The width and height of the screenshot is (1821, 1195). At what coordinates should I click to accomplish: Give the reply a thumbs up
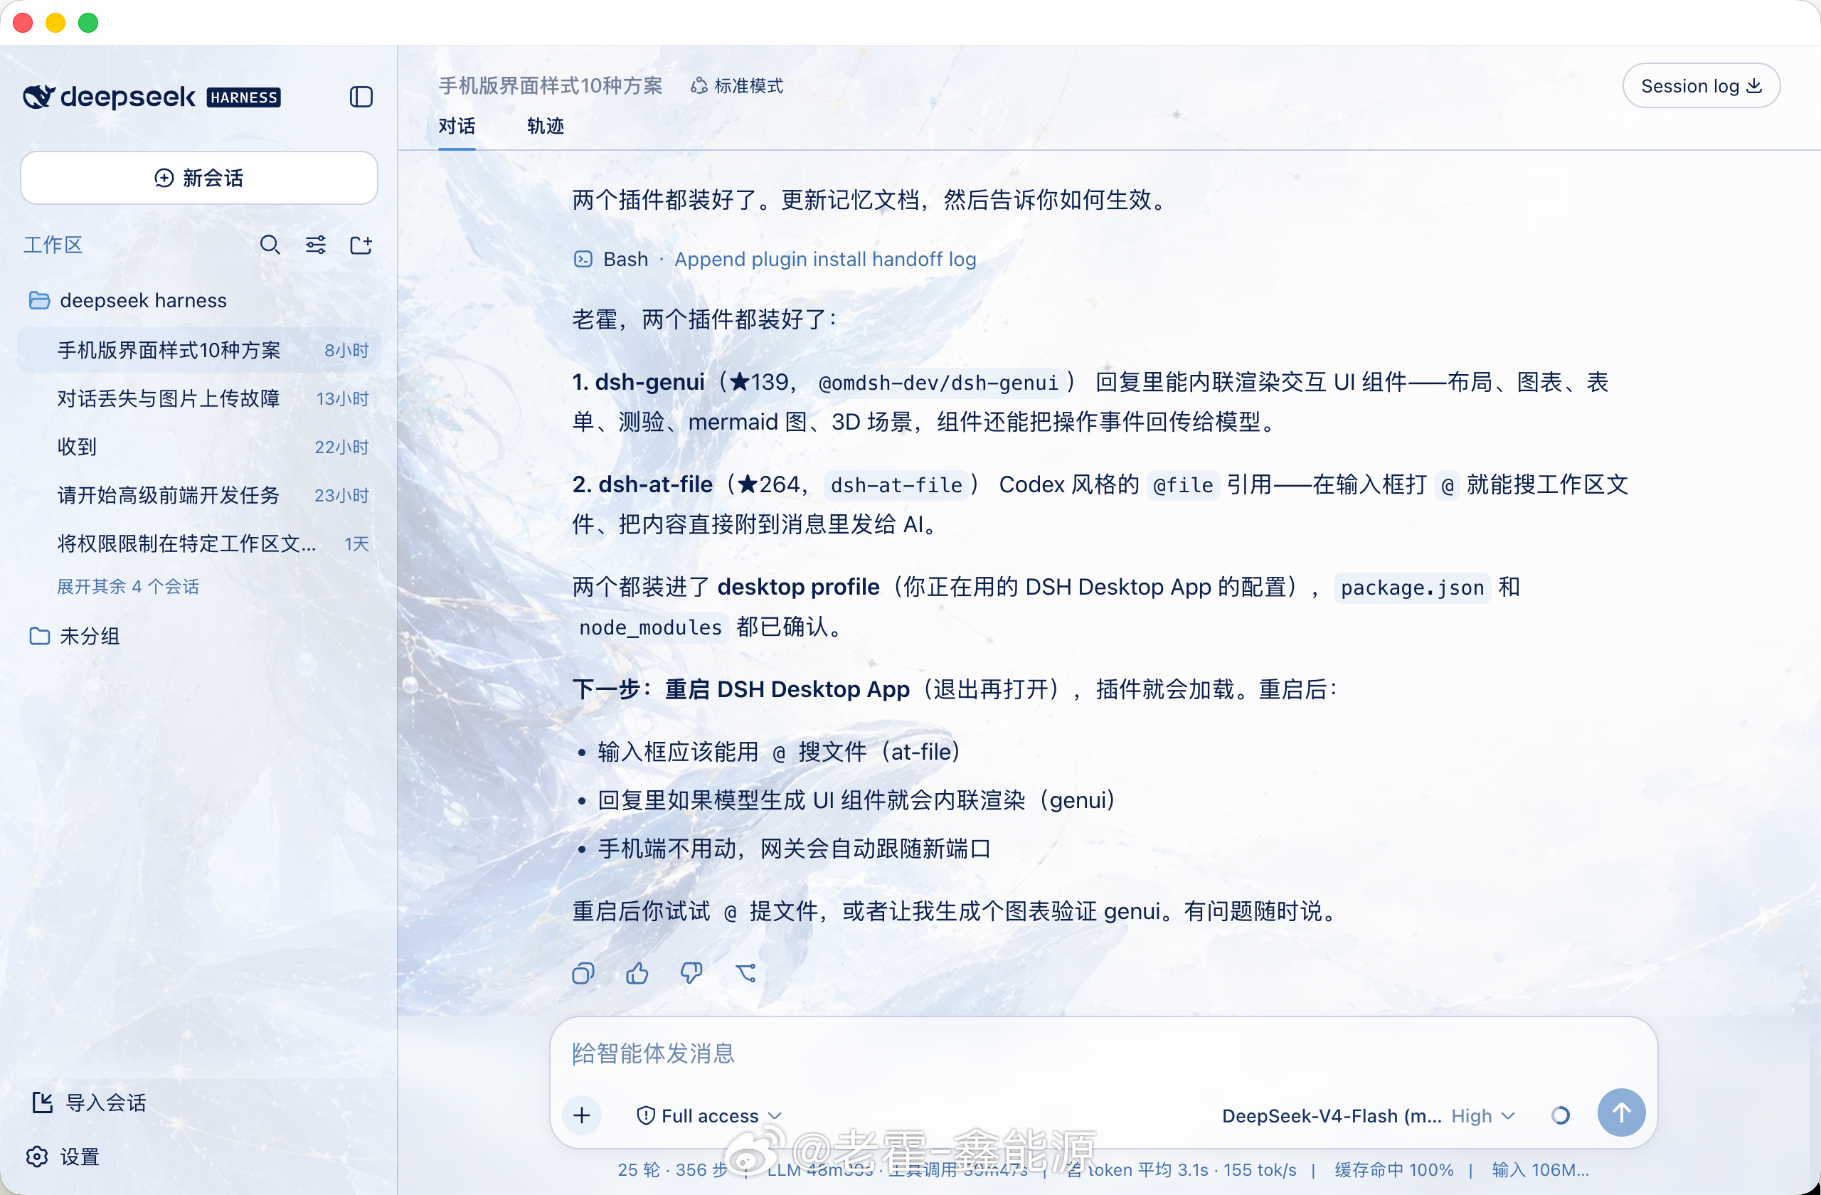(637, 973)
